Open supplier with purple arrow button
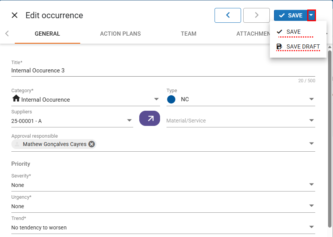 pos(150,118)
